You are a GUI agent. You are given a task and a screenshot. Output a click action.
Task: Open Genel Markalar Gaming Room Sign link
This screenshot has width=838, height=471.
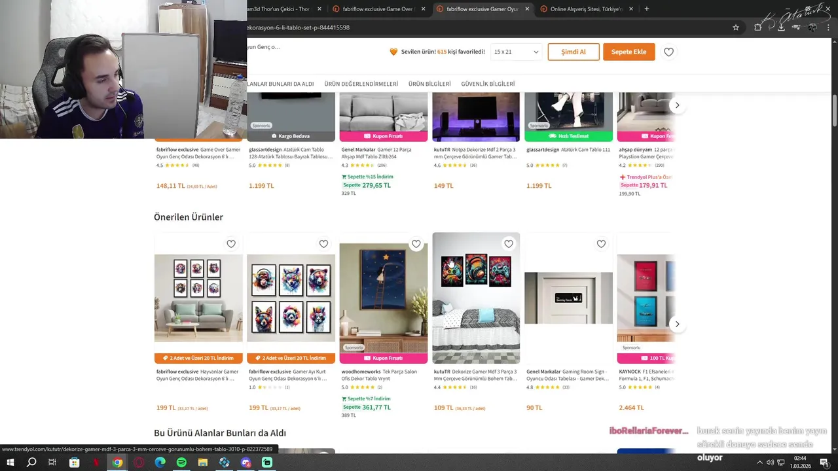pyautogui.click(x=567, y=375)
